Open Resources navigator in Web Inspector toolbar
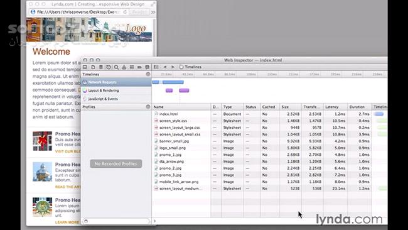The height and width of the screenshot is (230, 408). point(85,67)
